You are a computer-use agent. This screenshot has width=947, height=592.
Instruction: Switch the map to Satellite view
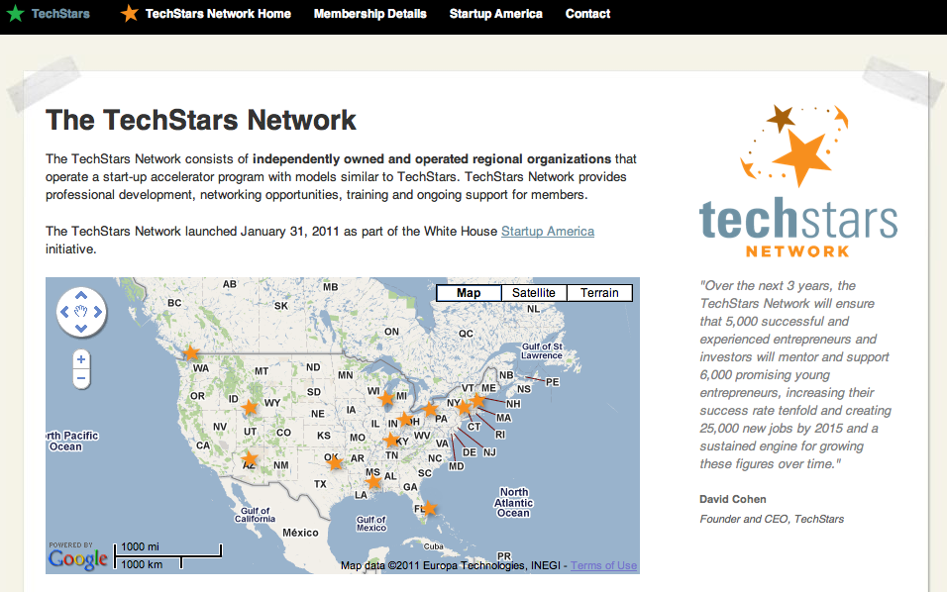coord(534,293)
